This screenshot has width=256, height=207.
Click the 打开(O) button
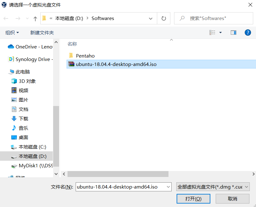(193, 199)
